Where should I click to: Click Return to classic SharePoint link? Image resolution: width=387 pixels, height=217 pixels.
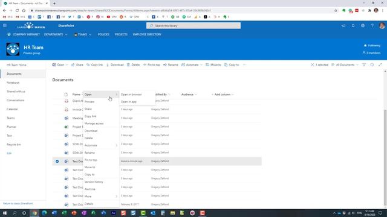click(x=18, y=204)
